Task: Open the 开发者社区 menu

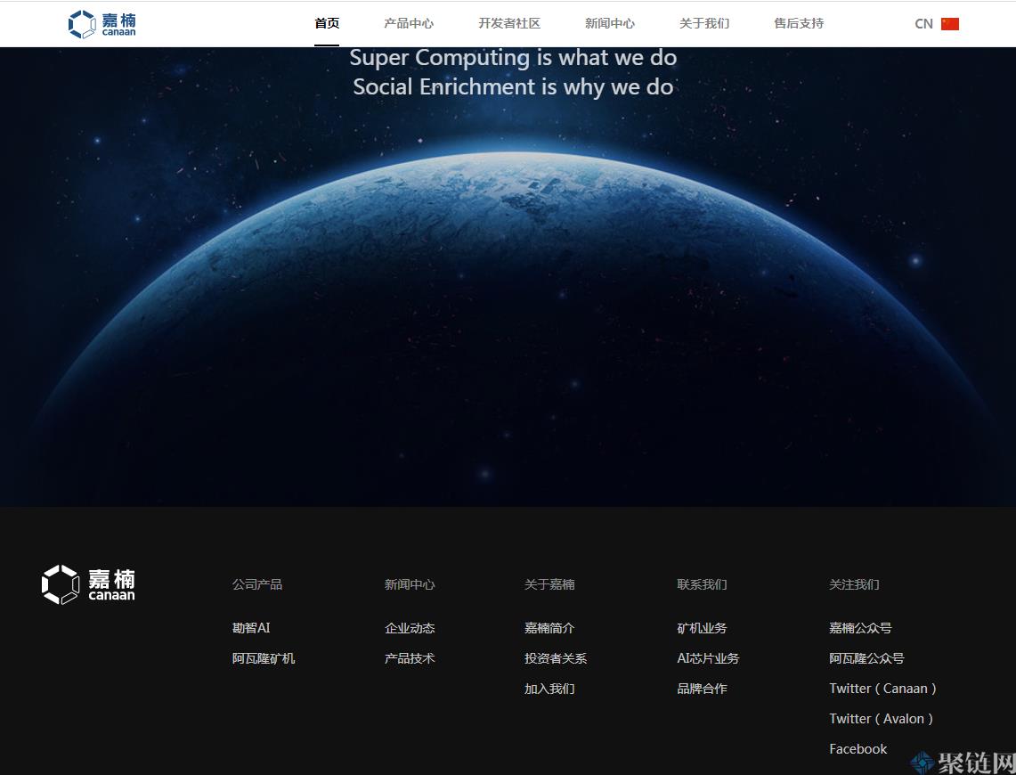Action: [x=509, y=23]
